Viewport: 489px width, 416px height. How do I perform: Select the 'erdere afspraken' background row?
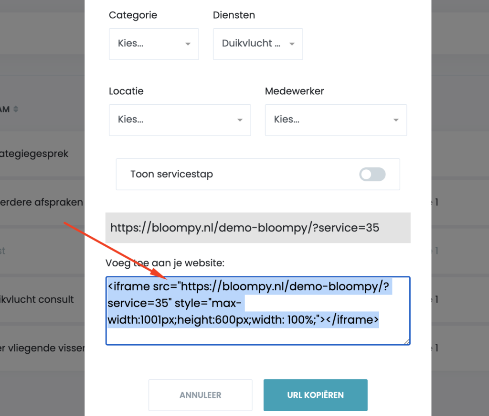[x=42, y=202]
